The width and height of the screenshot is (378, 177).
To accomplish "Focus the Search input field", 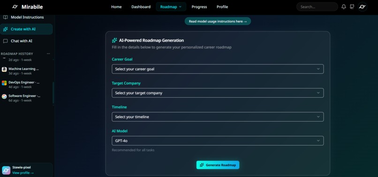I will 317,7.
